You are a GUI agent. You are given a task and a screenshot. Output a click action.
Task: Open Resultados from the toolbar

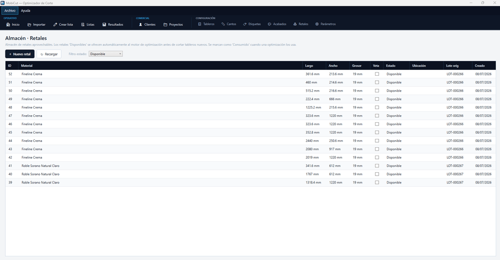(112, 25)
